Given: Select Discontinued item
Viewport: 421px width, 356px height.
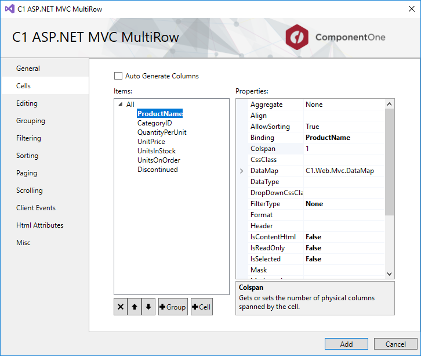Looking at the screenshot, I should point(158,170).
